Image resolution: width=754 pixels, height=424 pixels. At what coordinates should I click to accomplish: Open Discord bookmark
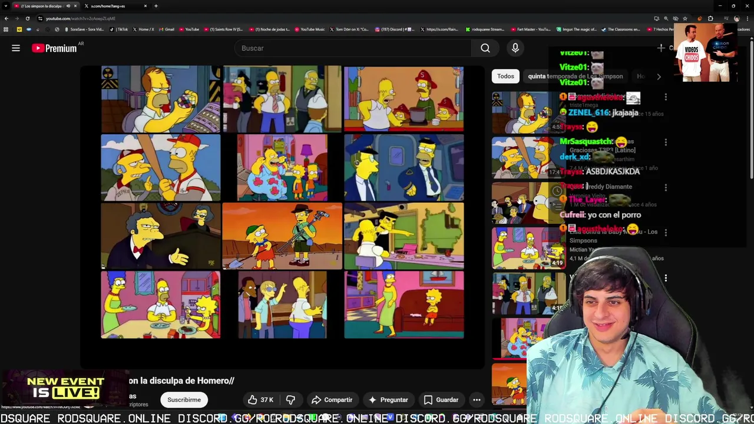tap(395, 29)
